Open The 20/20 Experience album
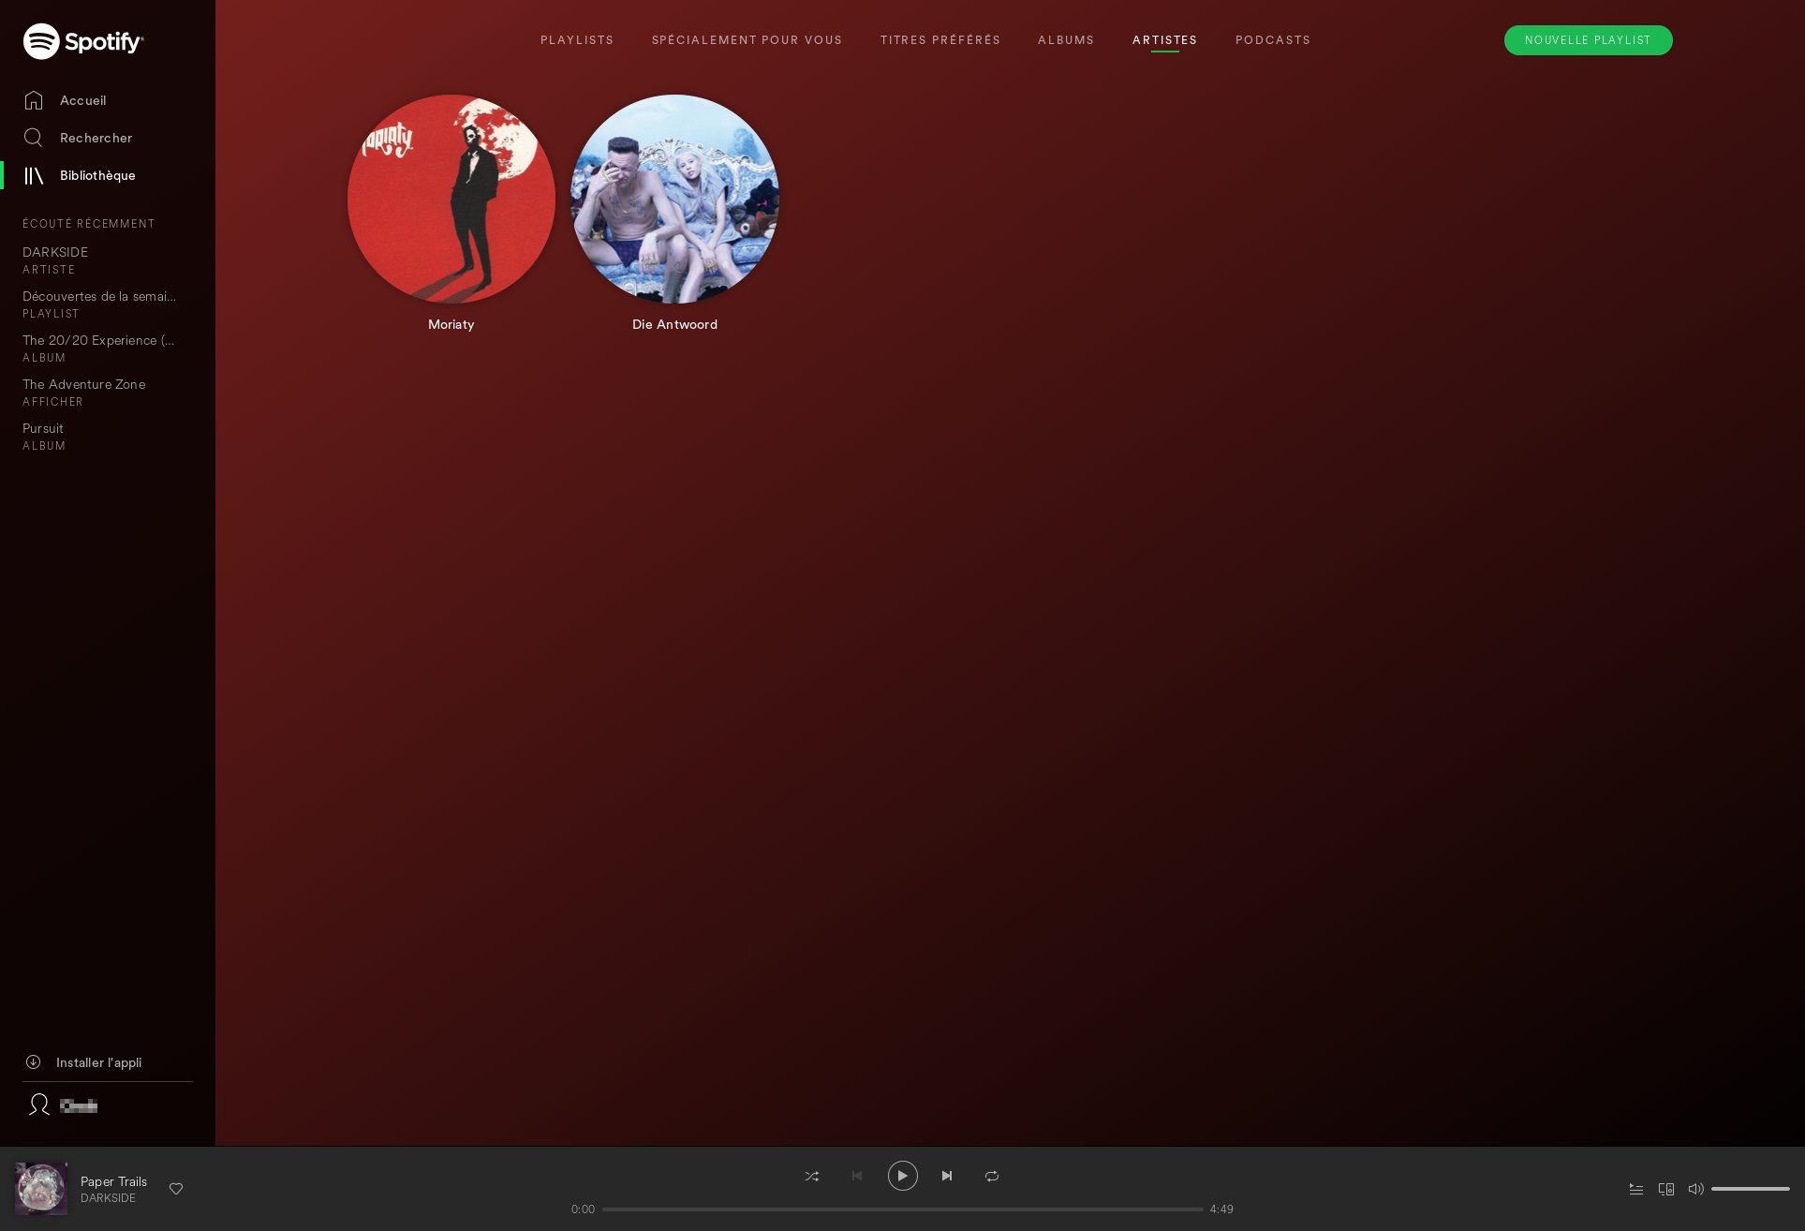Screen dimensions: 1805x1231 98,340
